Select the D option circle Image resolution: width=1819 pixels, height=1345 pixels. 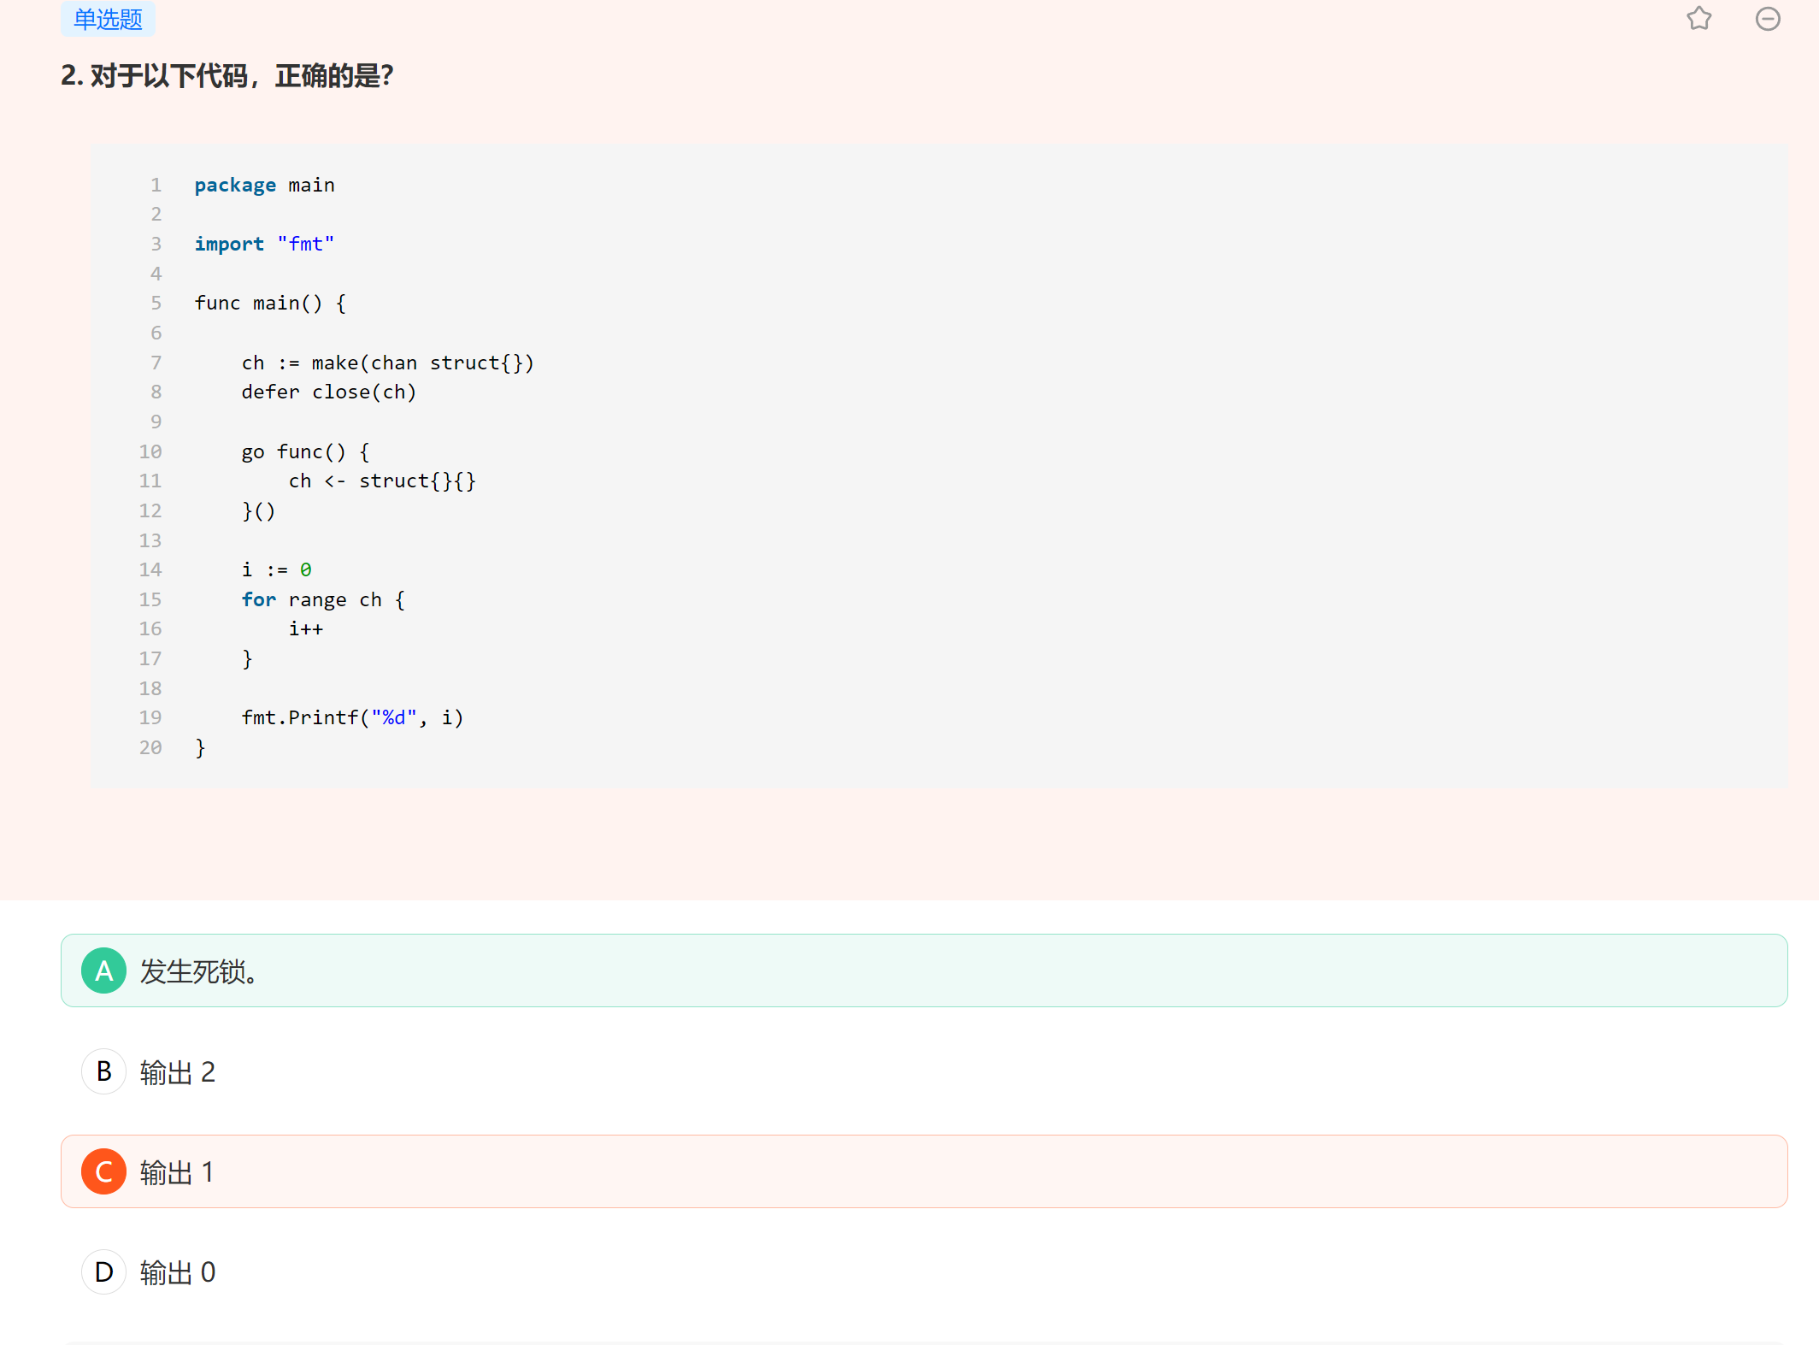click(103, 1272)
